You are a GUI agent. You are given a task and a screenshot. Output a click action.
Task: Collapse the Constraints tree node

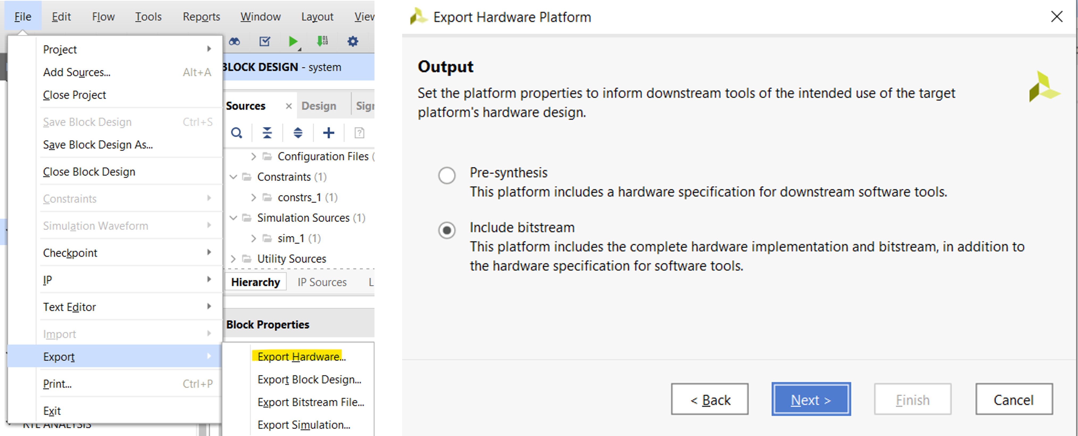point(234,177)
